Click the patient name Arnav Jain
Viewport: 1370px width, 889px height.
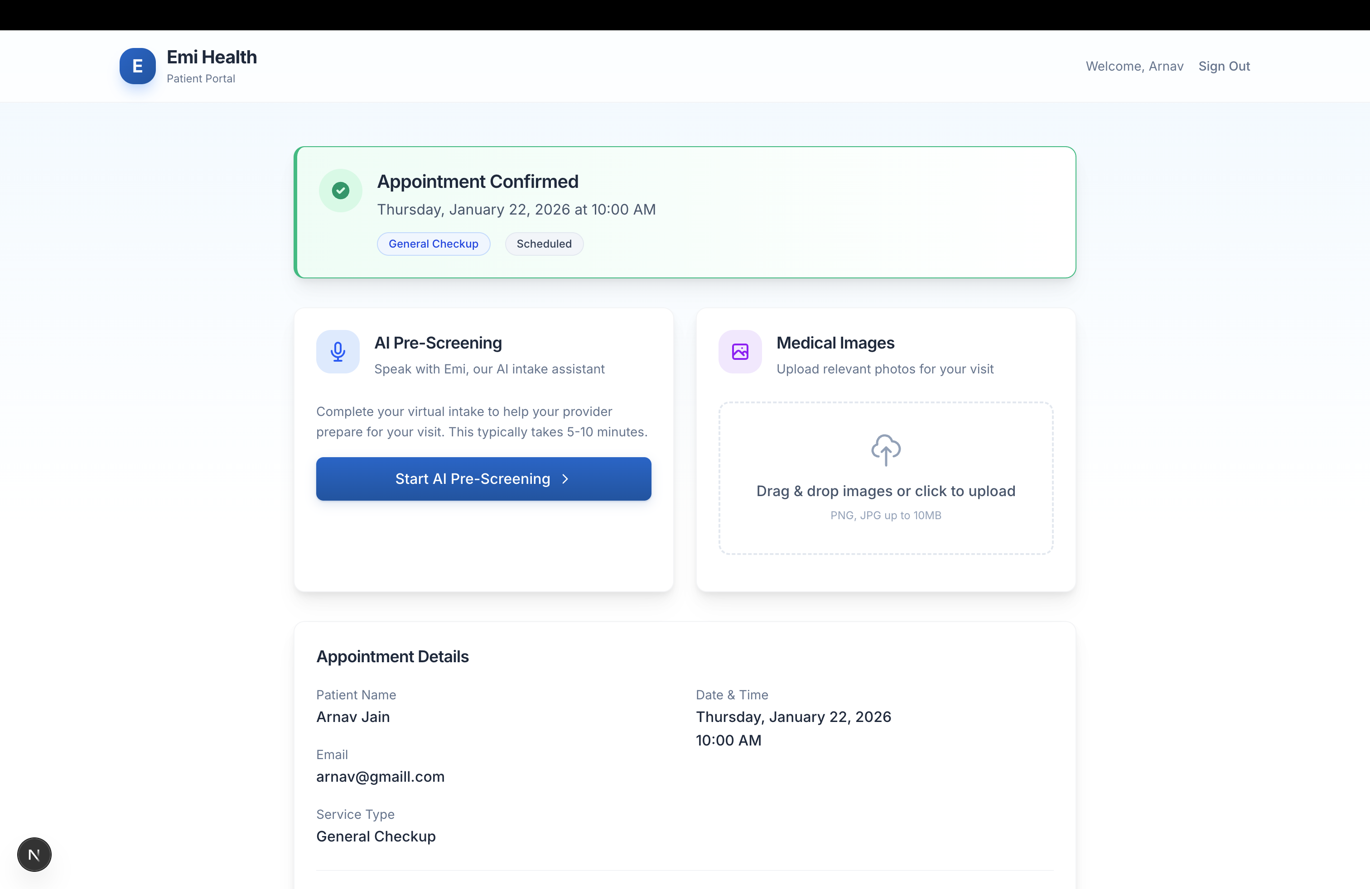pos(353,717)
